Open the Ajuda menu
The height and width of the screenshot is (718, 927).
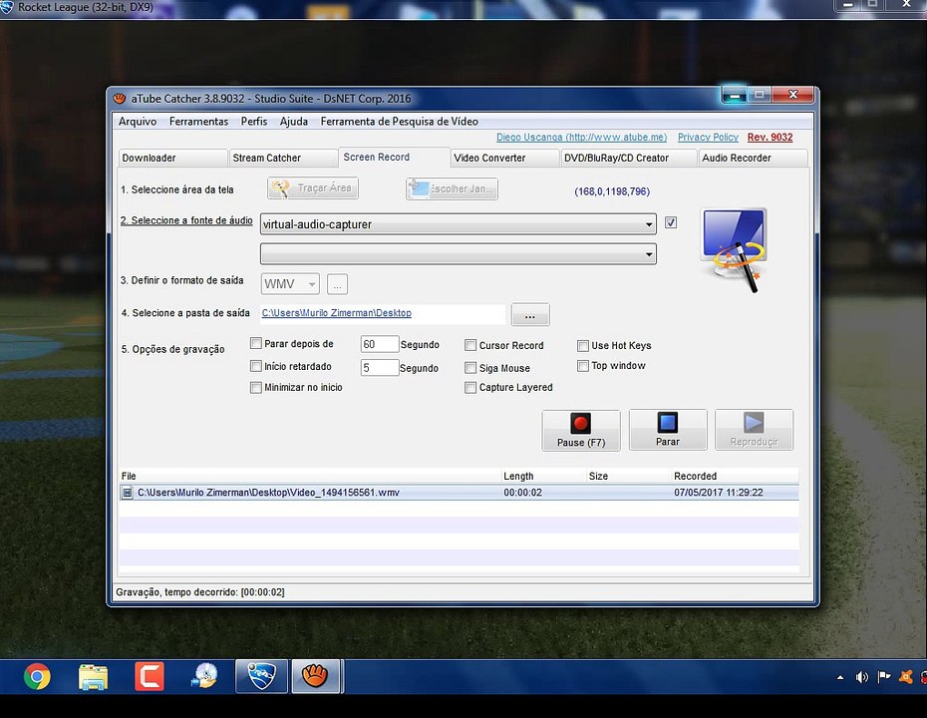pyautogui.click(x=294, y=122)
